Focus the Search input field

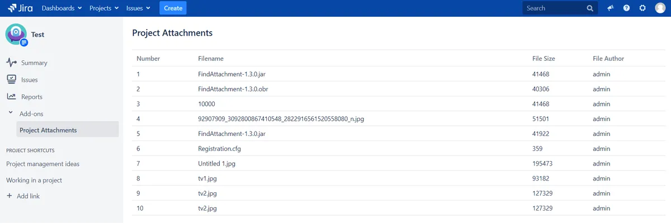coord(560,8)
